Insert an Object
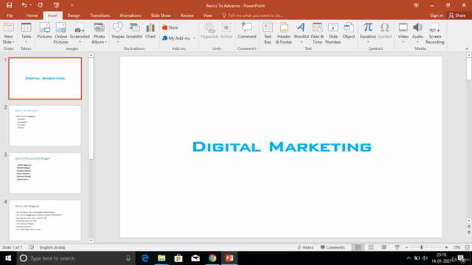 click(349, 31)
